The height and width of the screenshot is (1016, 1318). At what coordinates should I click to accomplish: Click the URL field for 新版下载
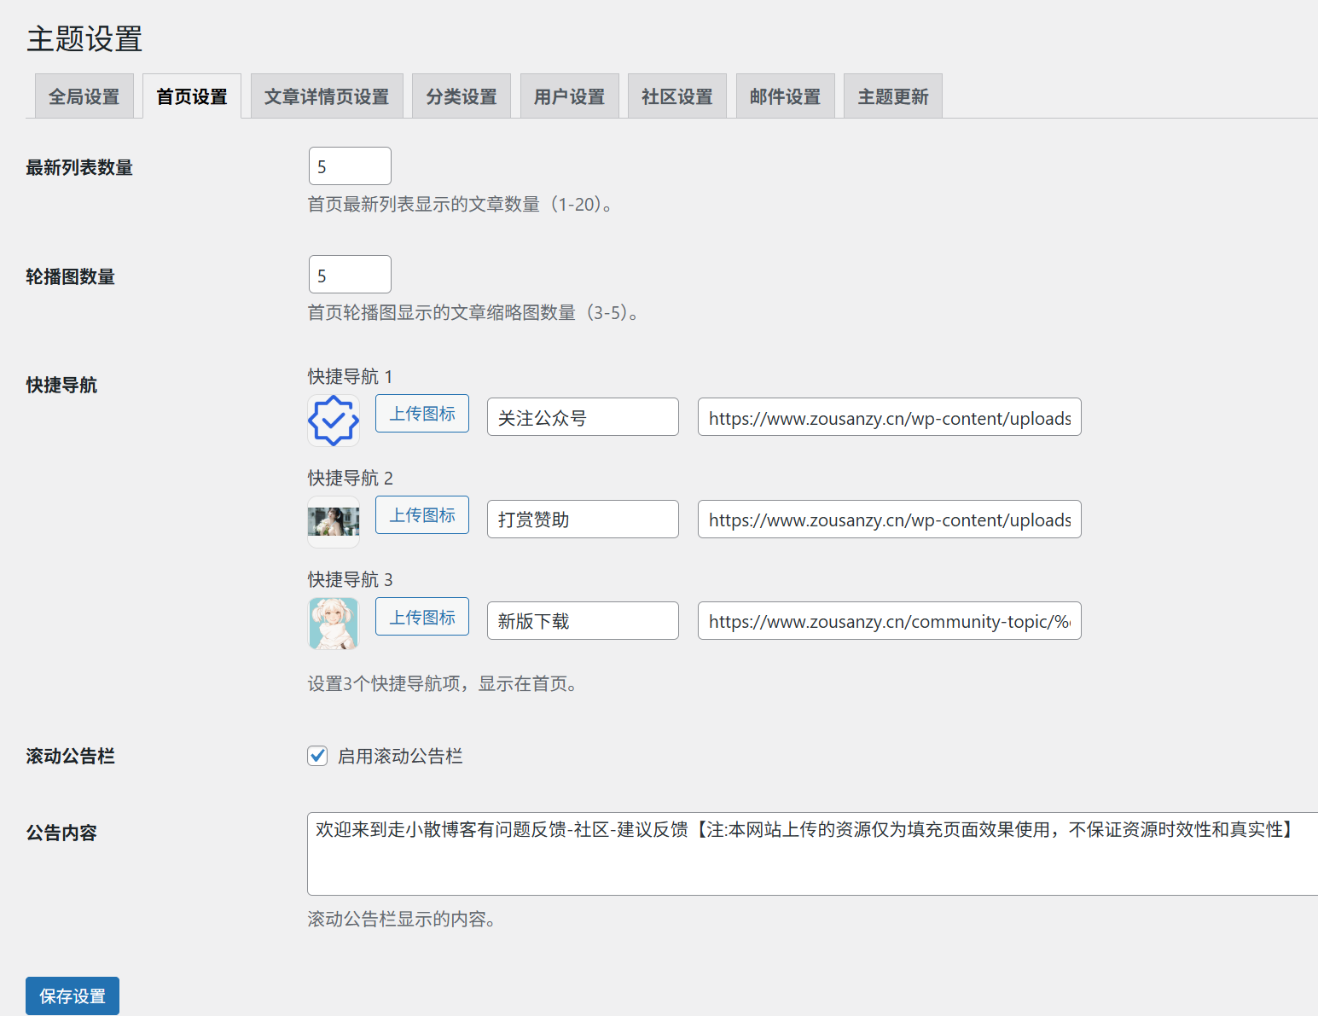coord(889,621)
